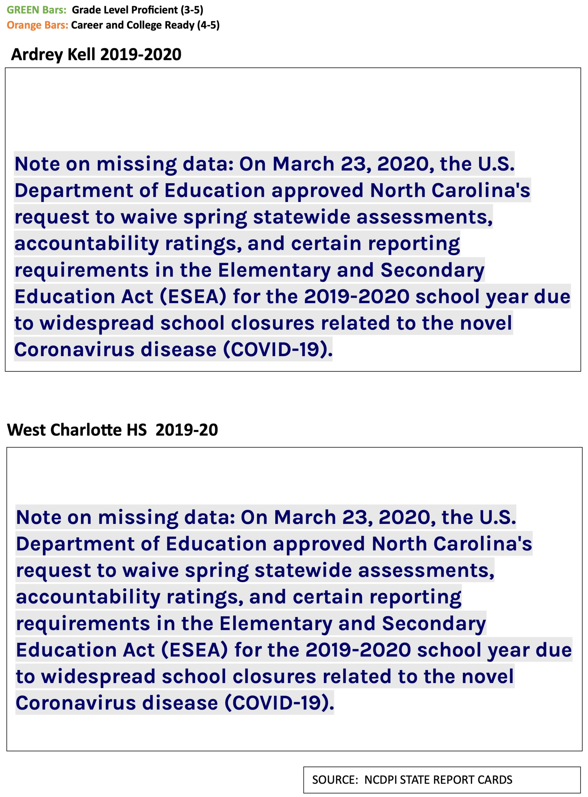The width and height of the screenshot is (588, 797).
Task: Click 'Coronavirus disease (COVID-19).' in second note
Action: (x=175, y=703)
